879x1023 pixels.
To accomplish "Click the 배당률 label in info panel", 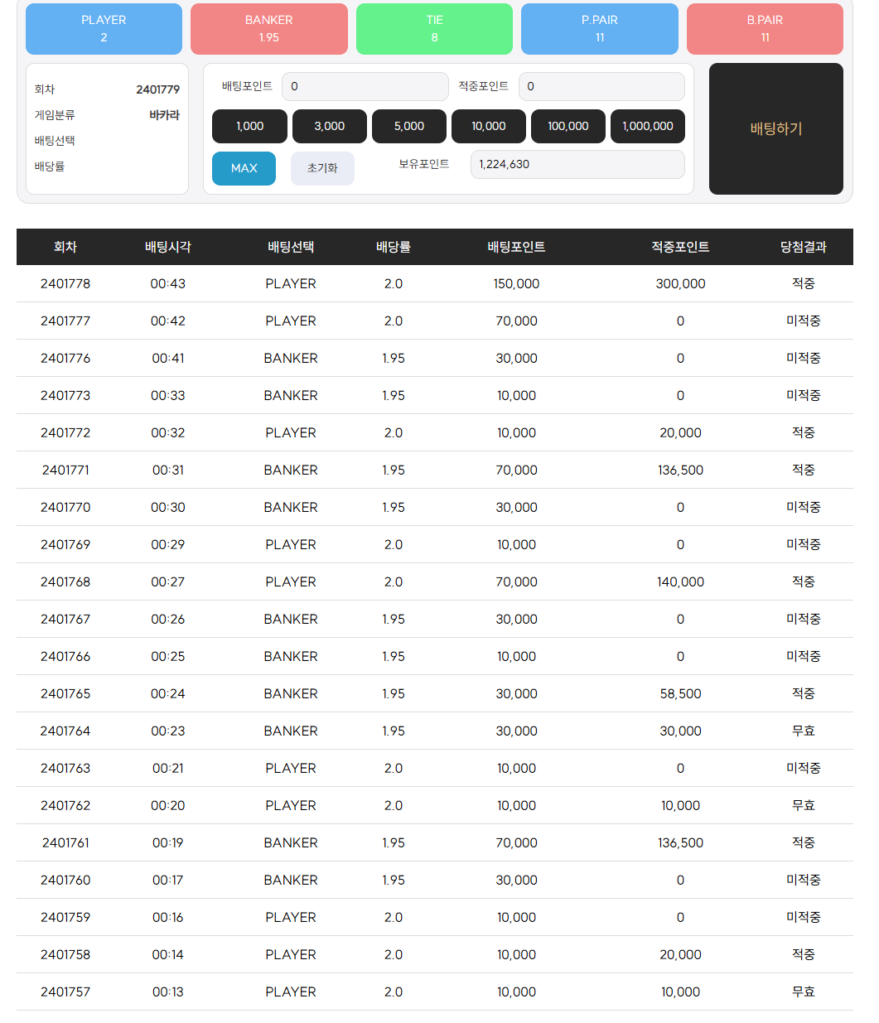I will coord(50,166).
